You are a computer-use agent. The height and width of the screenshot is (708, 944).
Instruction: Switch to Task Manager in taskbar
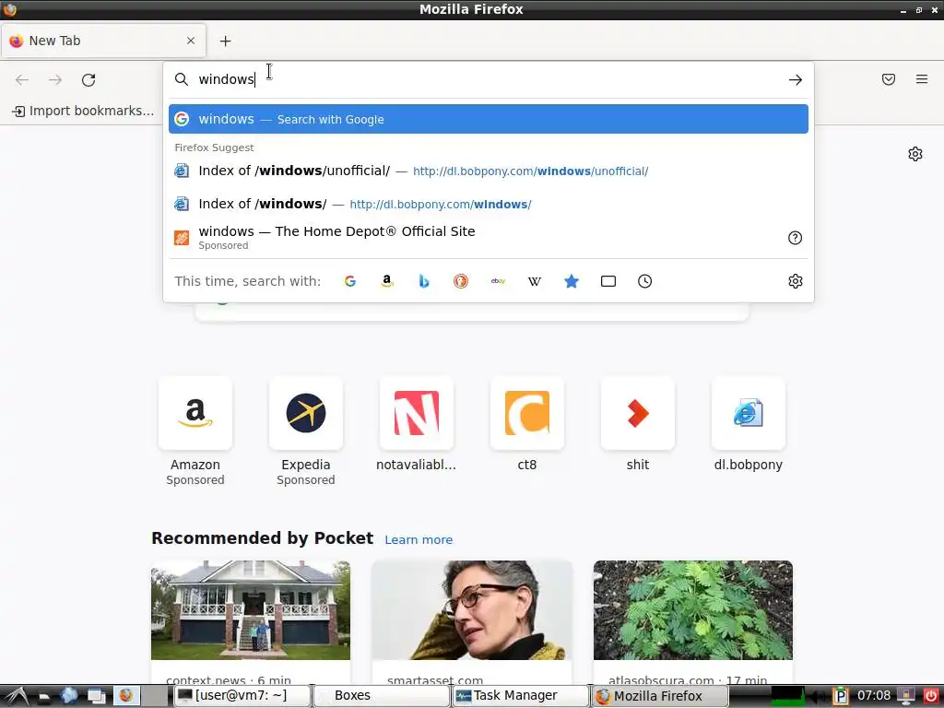coord(521,696)
